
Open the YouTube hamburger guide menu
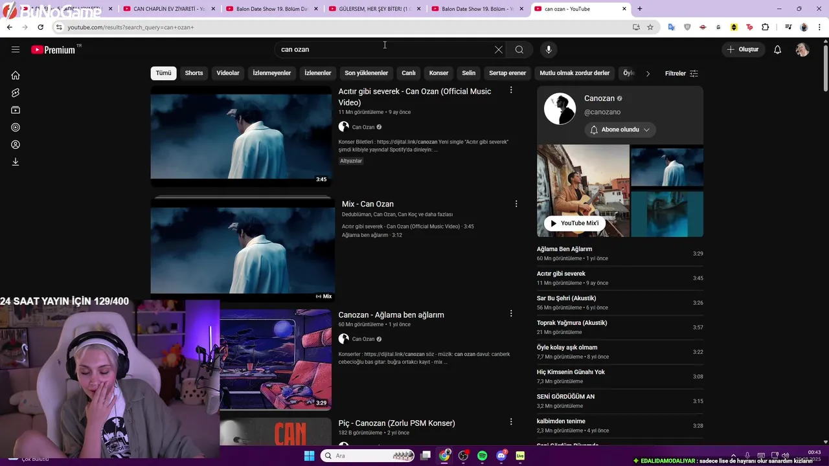[x=16, y=50]
